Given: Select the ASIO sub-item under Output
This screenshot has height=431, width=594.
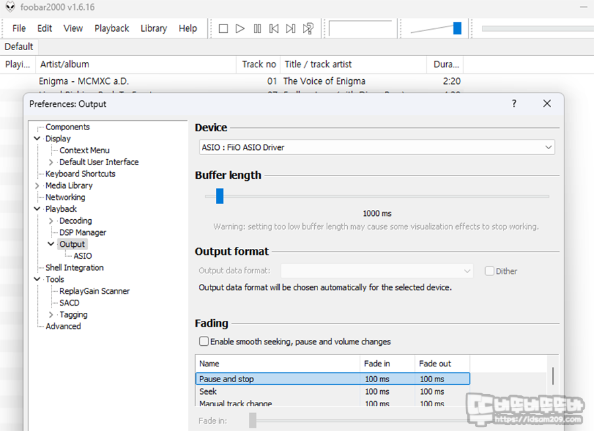Looking at the screenshot, I should (82, 256).
